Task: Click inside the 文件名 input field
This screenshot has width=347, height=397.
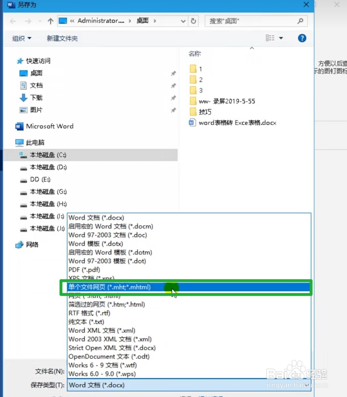Action: coord(129,371)
